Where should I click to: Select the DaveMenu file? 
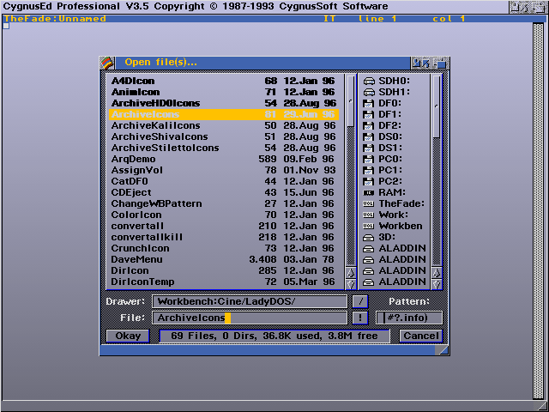(x=224, y=259)
